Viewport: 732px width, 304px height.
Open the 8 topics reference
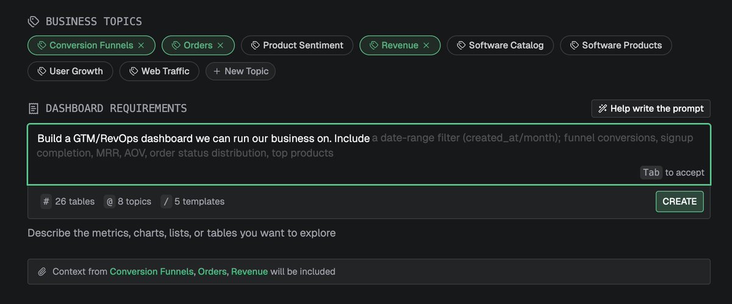click(x=127, y=202)
